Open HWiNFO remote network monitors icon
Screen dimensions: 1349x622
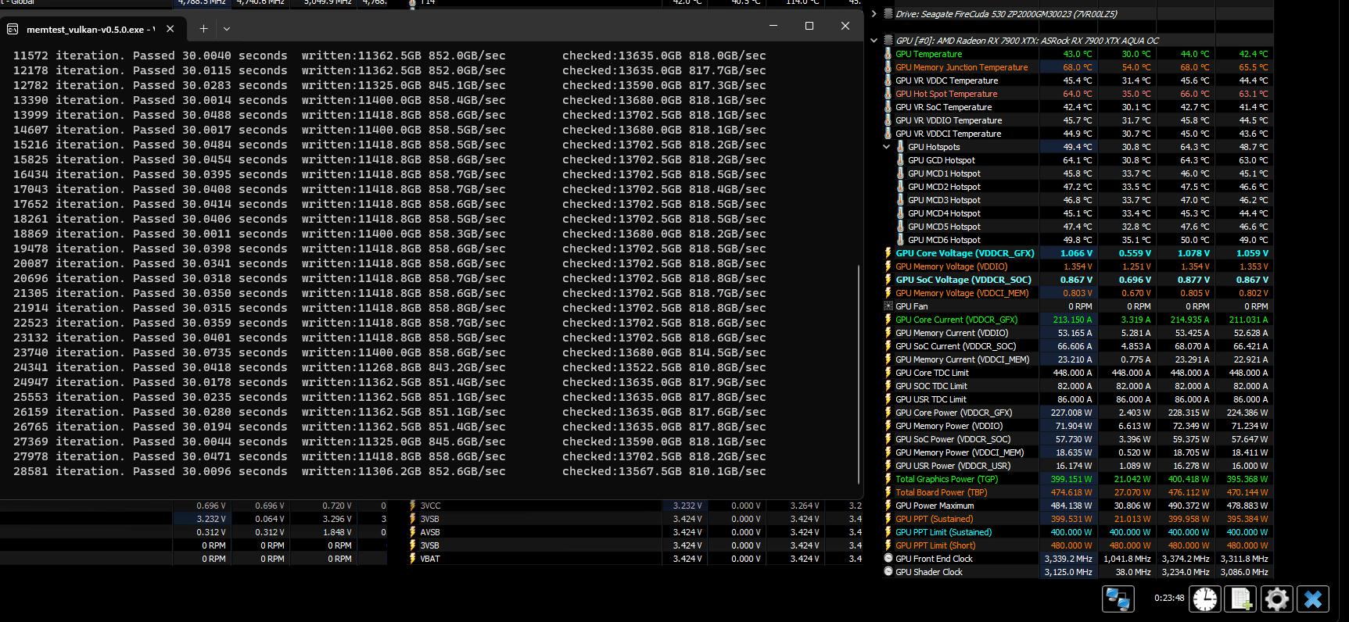[1118, 599]
